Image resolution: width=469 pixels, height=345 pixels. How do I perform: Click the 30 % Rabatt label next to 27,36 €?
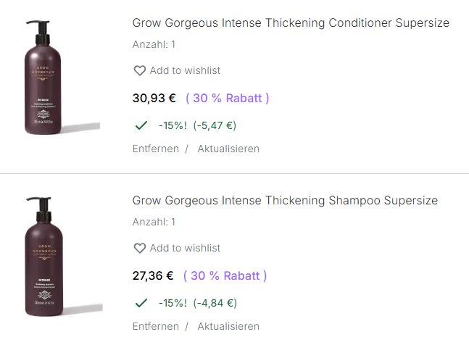pyautogui.click(x=225, y=276)
